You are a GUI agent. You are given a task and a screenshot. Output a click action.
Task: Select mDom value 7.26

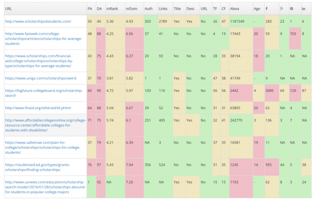tap(129, 182)
